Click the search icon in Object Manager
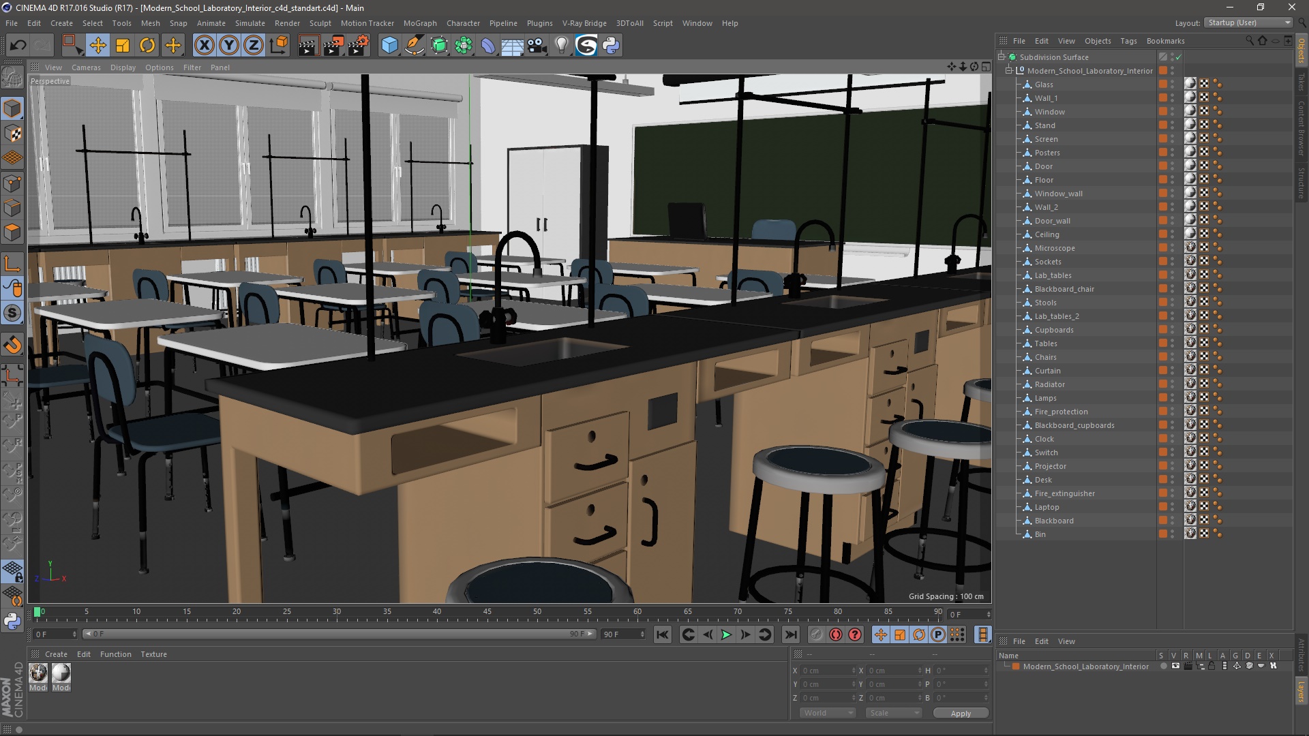 point(1249,41)
